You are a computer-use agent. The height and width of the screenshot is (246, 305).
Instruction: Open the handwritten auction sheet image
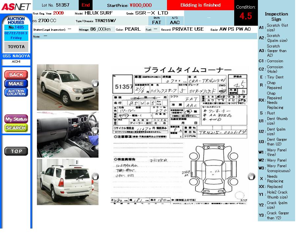[180, 135]
